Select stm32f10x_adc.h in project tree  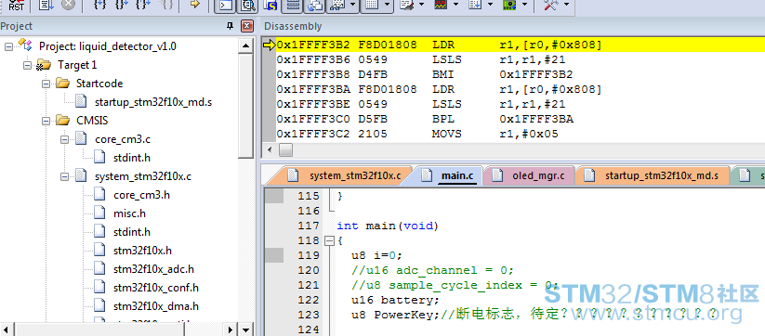click(153, 269)
